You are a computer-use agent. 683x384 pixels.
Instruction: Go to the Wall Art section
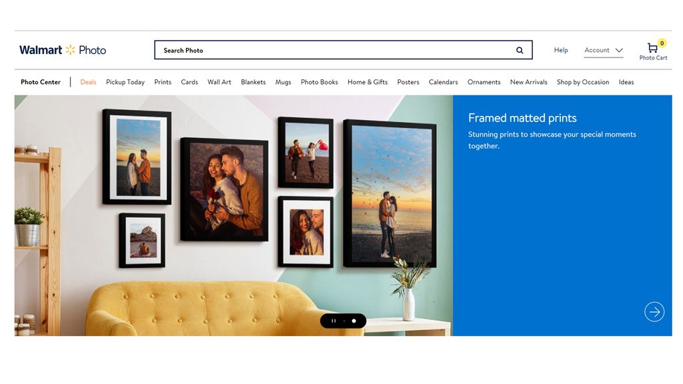click(219, 82)
